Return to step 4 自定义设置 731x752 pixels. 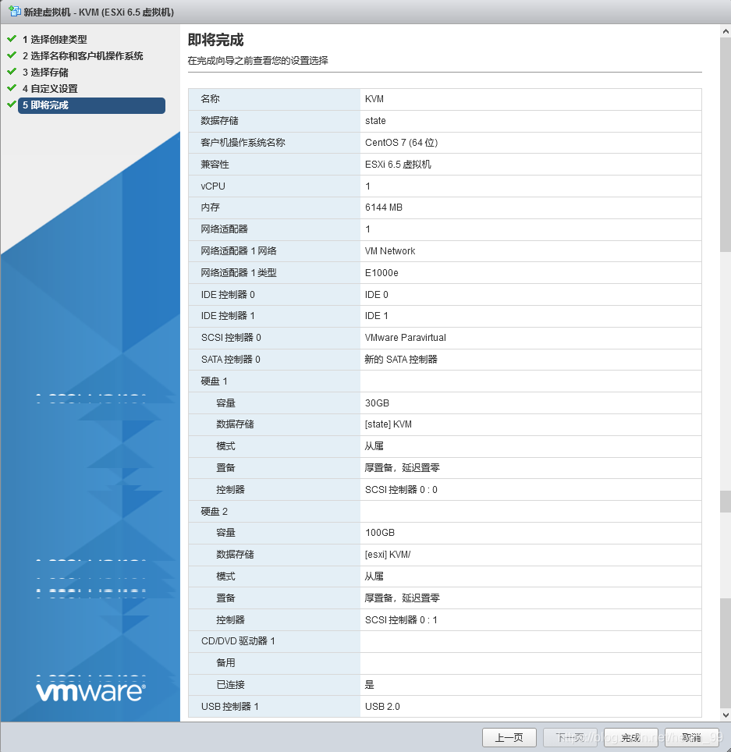[50, 88]
